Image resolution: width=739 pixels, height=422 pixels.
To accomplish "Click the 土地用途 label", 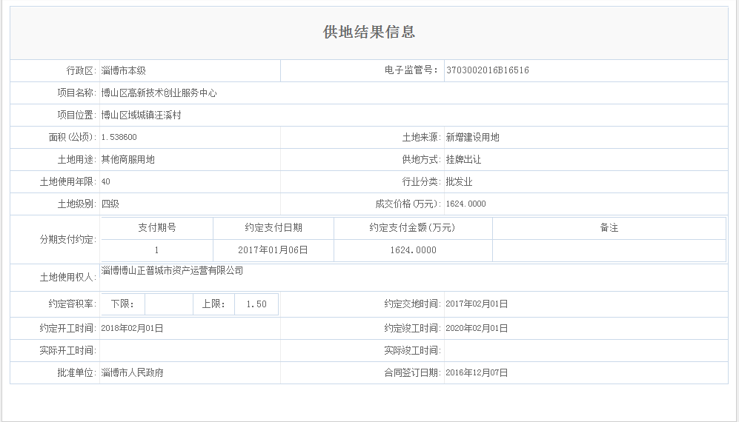I will pyautogui.click(x=77, y=159).
